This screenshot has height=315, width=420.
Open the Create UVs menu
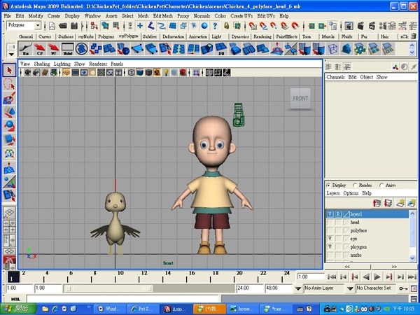pos(241,16)
